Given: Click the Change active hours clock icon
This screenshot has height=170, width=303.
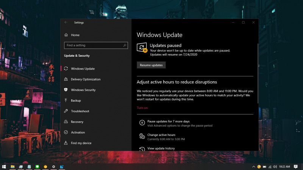Looking at the screenshot, I should pyautogui.click(x=142, y=136).
